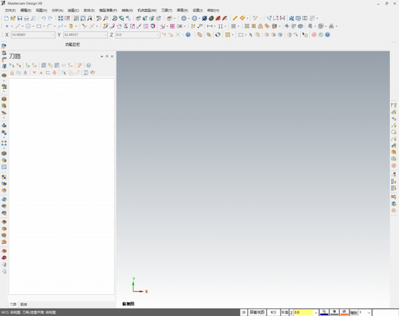Toggle the 3D mode button in status bar

pos(243,312)
